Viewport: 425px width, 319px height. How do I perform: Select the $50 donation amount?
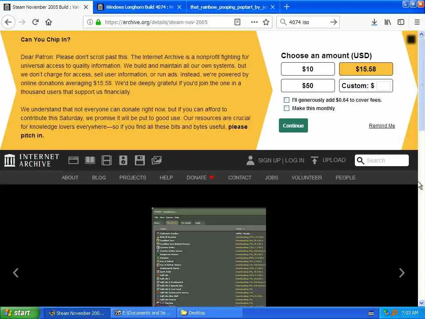[308, 86]
